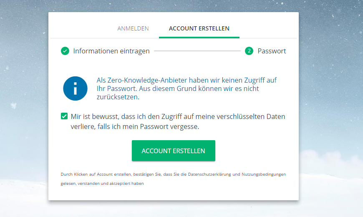The width and height of the screenshot is (363, 217).
Task: Click 'gelesen, verstanden und akzeptiert haben' text
Action: coord(102,183)
